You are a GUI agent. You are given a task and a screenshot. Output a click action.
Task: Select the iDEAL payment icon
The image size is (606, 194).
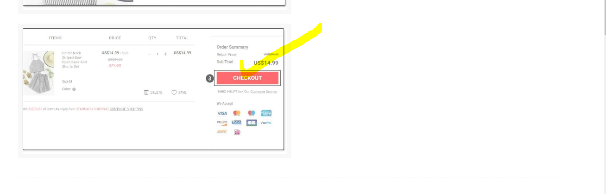click(x=237, y=132)
